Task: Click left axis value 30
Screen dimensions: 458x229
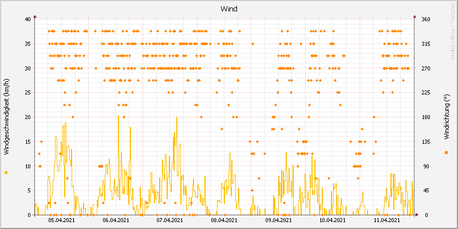Action: [x=27, y=68]
